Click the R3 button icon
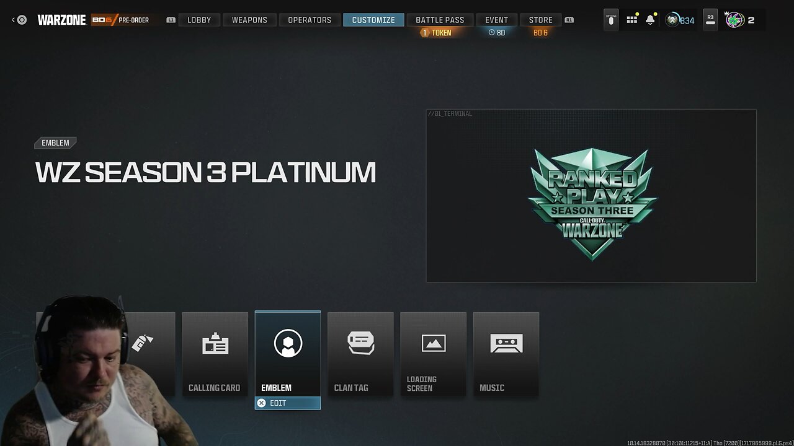The width and height of the screenshot is (794, 446). pos(710,20)
